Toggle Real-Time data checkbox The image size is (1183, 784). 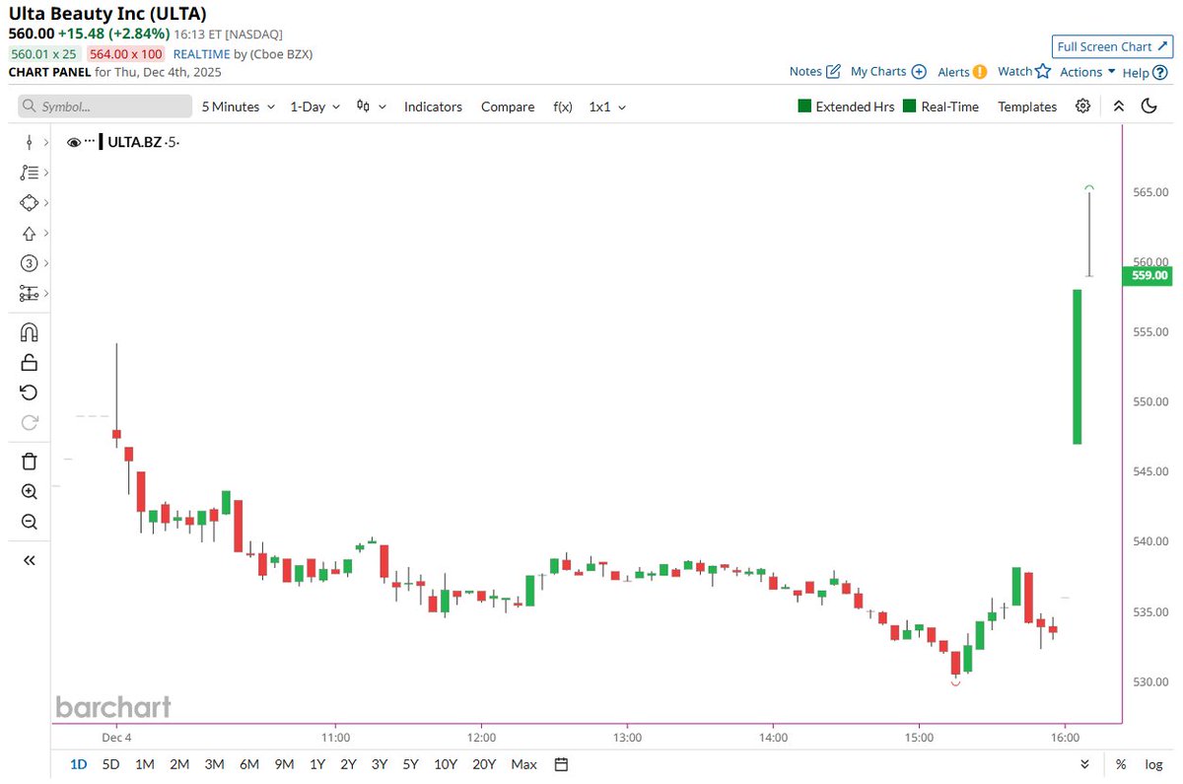pos(910,107)
